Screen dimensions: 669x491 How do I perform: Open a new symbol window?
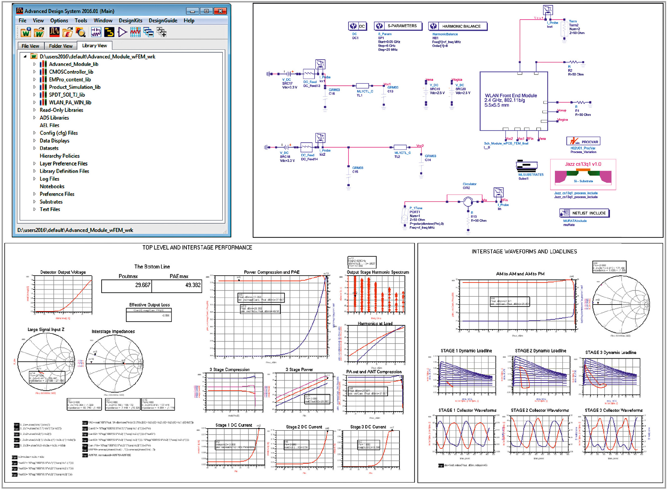tap(122, 32)
